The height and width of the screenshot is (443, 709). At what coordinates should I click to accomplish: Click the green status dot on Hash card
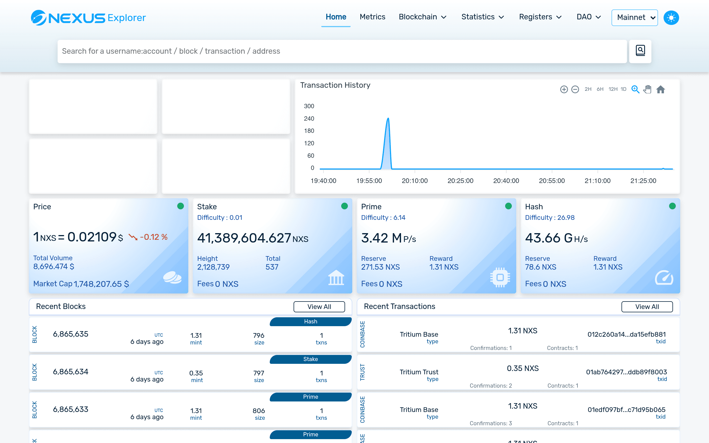click(x=672, y=206)
